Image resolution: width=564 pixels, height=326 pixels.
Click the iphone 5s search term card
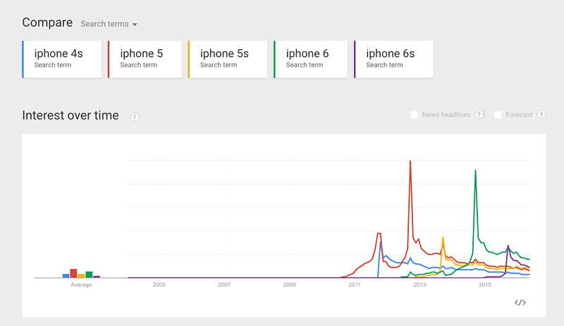tap(228, 59)
